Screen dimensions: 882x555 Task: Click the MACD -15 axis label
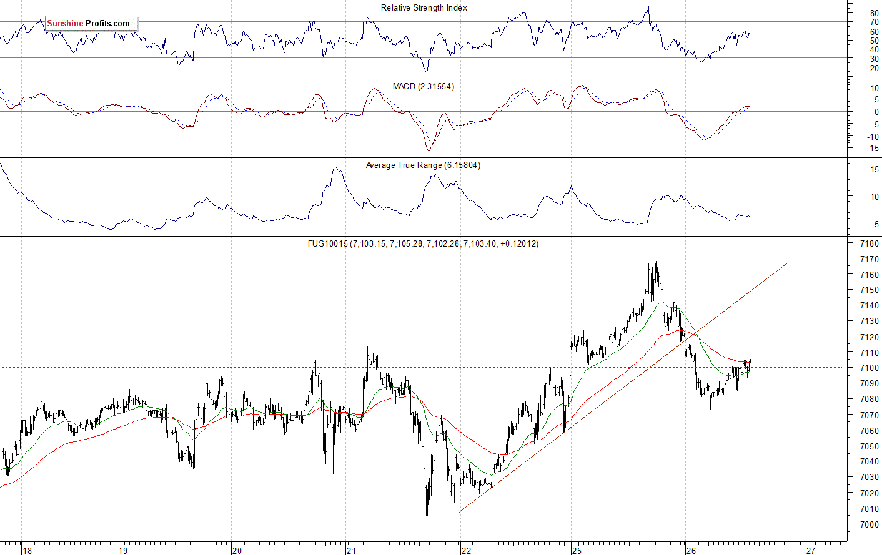[x=873, y=149]
